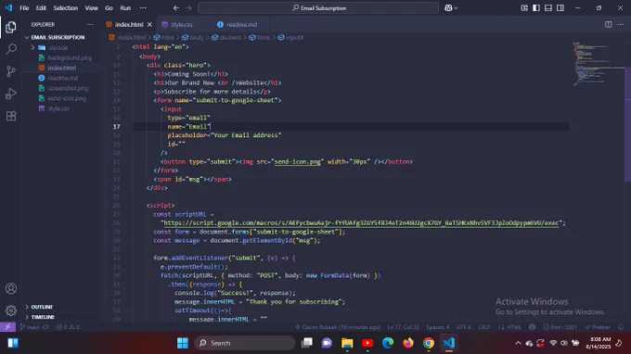The width and height of the screenshot is (631, 354).
Task: Open the Explorer view in activity bar
Action: (x=11, y=27)
